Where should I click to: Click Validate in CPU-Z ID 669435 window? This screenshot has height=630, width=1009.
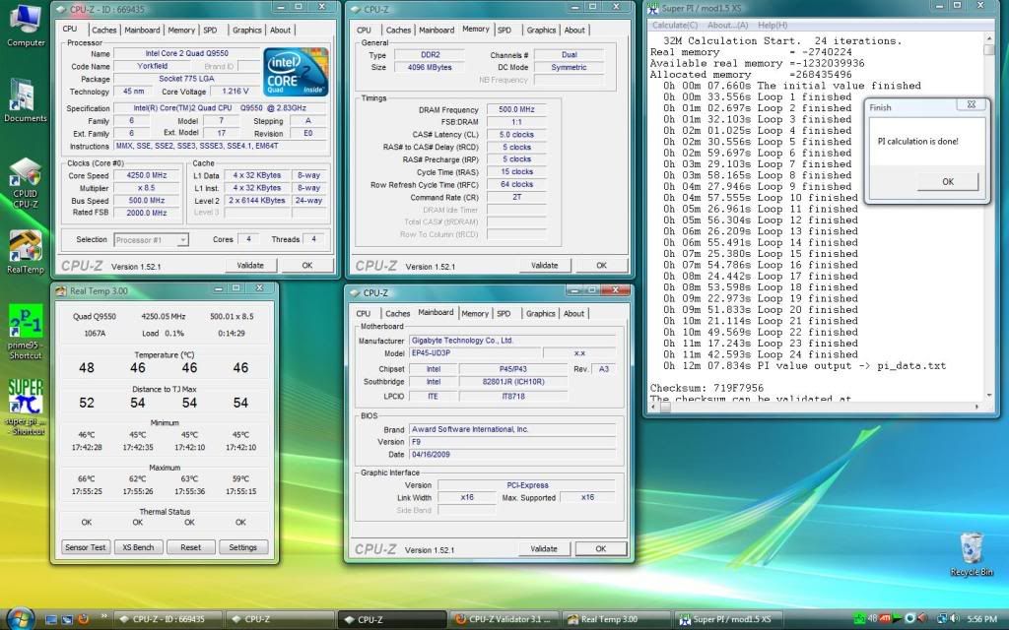click(250, 265)
